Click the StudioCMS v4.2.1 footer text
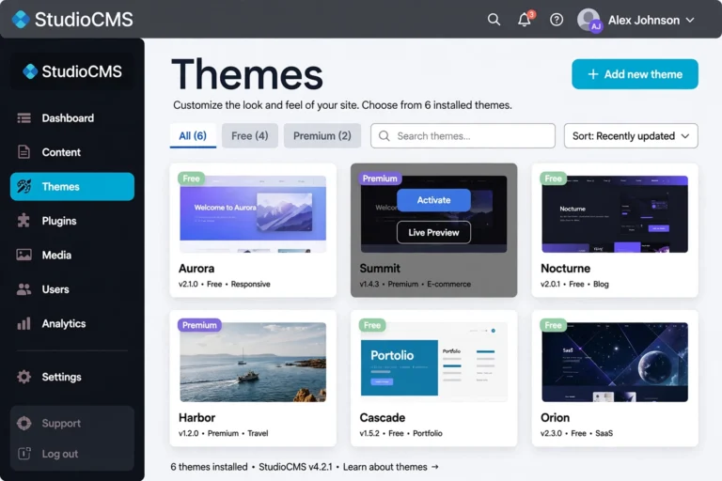 click(x=295, y=467)
